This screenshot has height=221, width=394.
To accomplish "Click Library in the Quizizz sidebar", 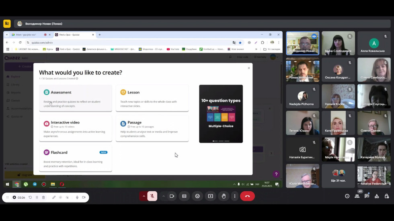I will point(13,85).
